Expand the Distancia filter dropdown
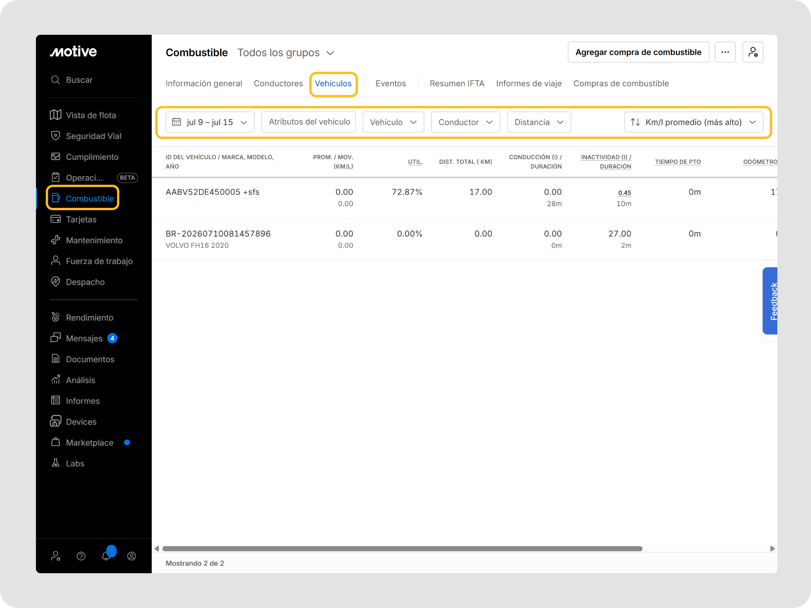 click(539, 122)
